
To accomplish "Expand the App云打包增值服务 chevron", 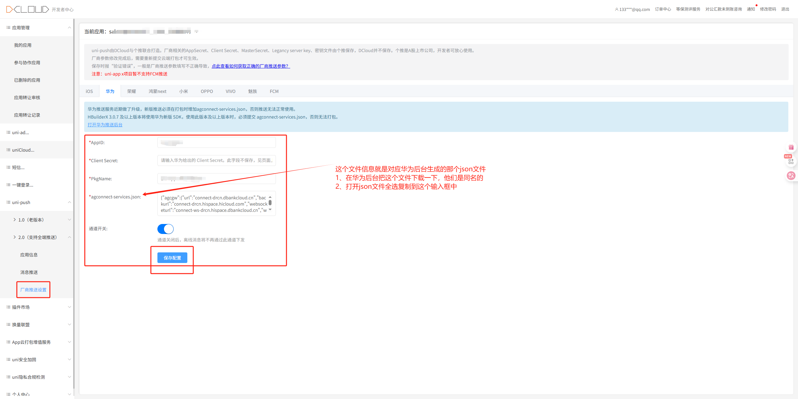I will coord(69,342).
